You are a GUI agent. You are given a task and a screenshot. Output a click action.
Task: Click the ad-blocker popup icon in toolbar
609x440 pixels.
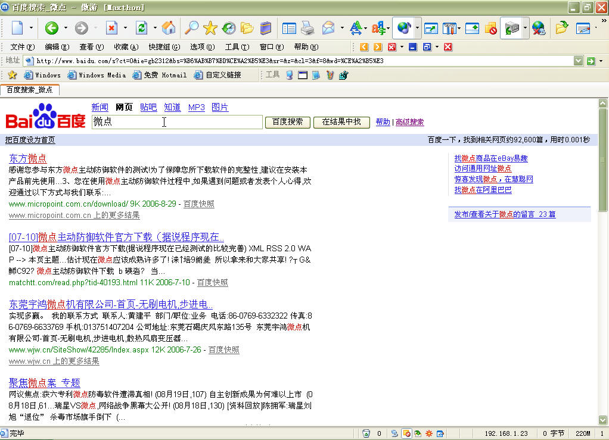[491, 28]
